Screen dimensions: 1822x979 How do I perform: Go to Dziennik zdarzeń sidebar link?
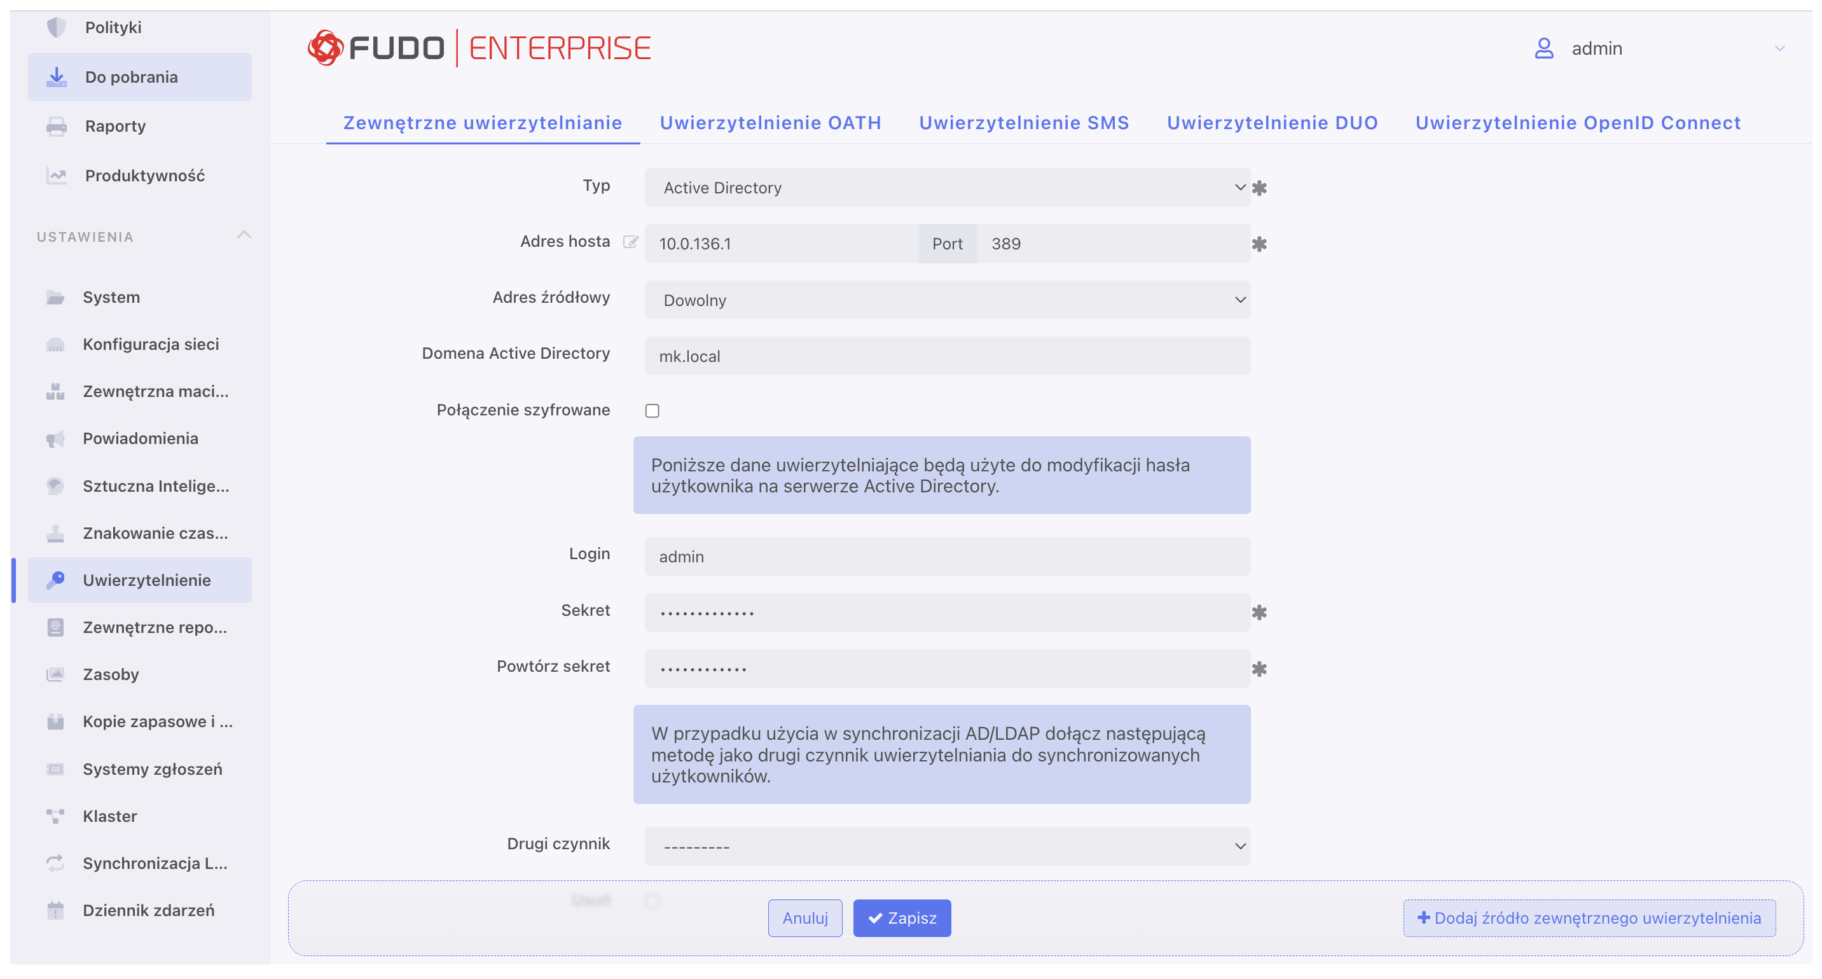[x=139, y=910]
